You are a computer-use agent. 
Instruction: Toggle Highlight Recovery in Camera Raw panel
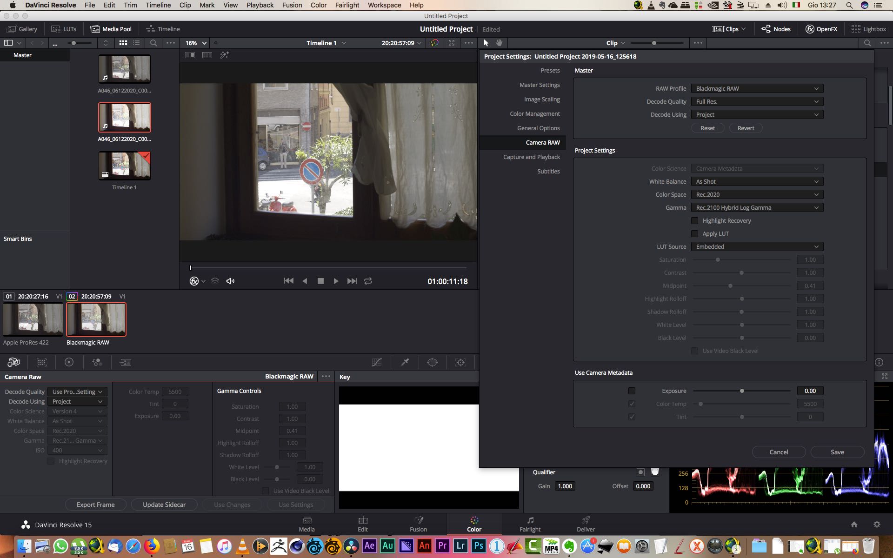coord(51,461)
